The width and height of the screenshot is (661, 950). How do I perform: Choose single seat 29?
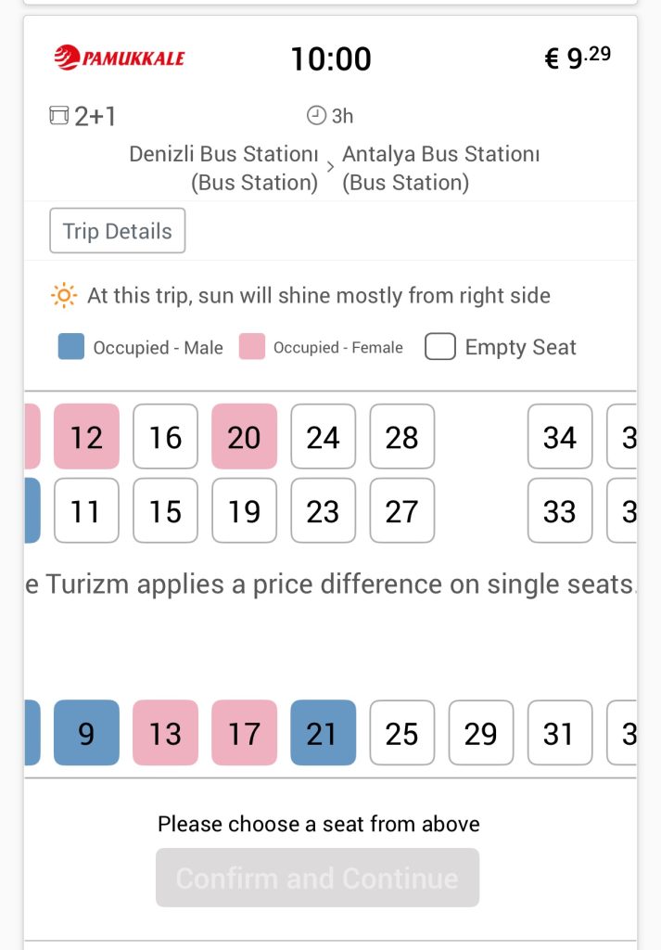point(480,733)
